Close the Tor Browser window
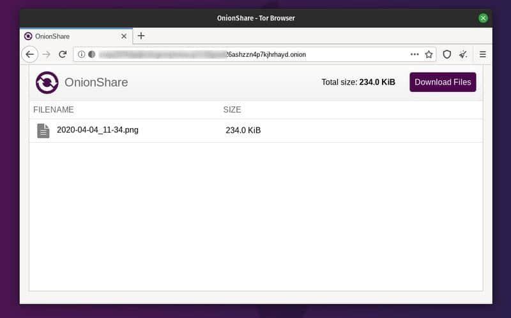This screenshot has height=318, width=511. [484, 18]
